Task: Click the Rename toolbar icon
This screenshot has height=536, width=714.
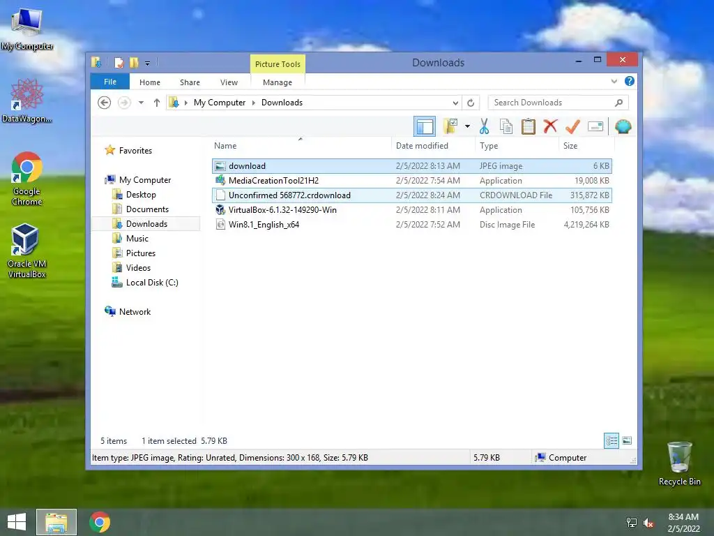Action: pyautogui.click(x=595, y=126)
